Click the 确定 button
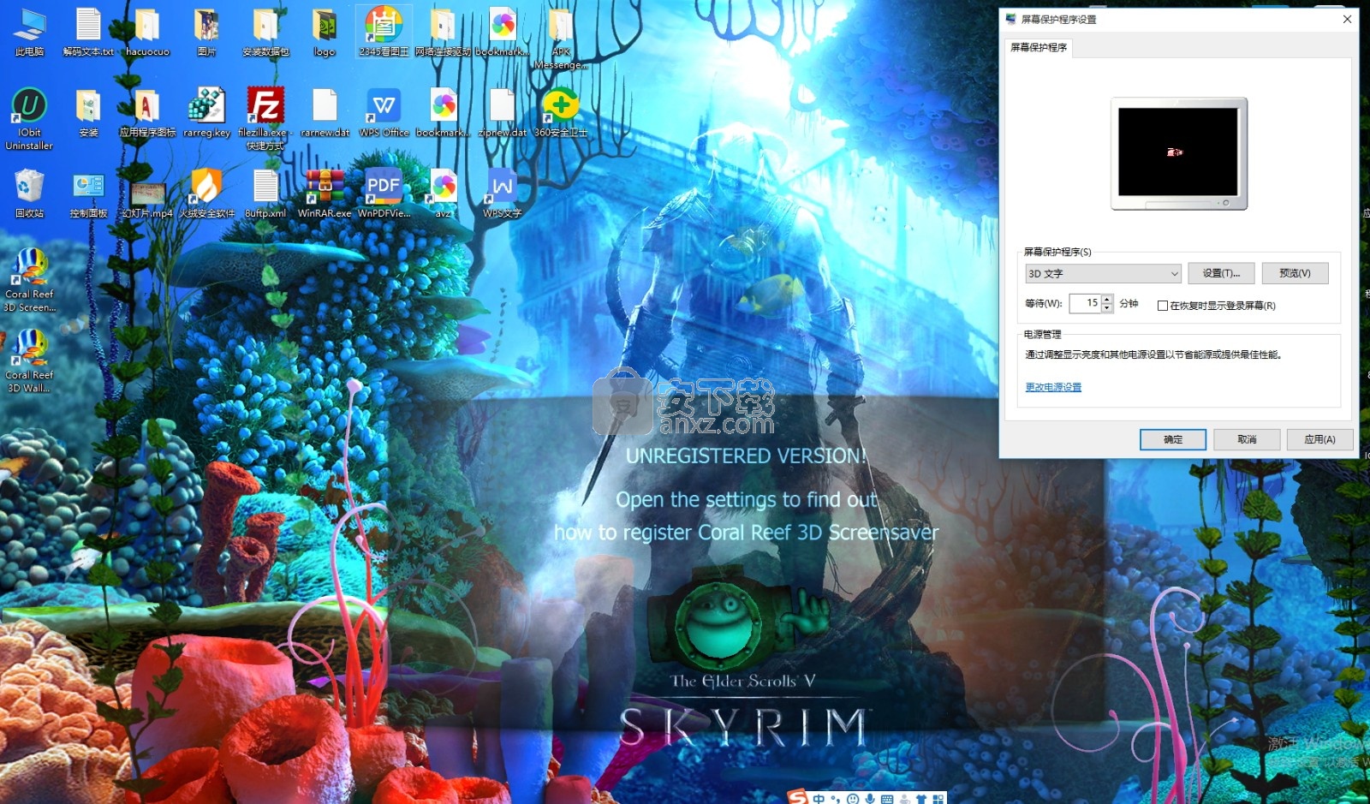Viewport: 1370px width, 804px height. coord(1173,439)
